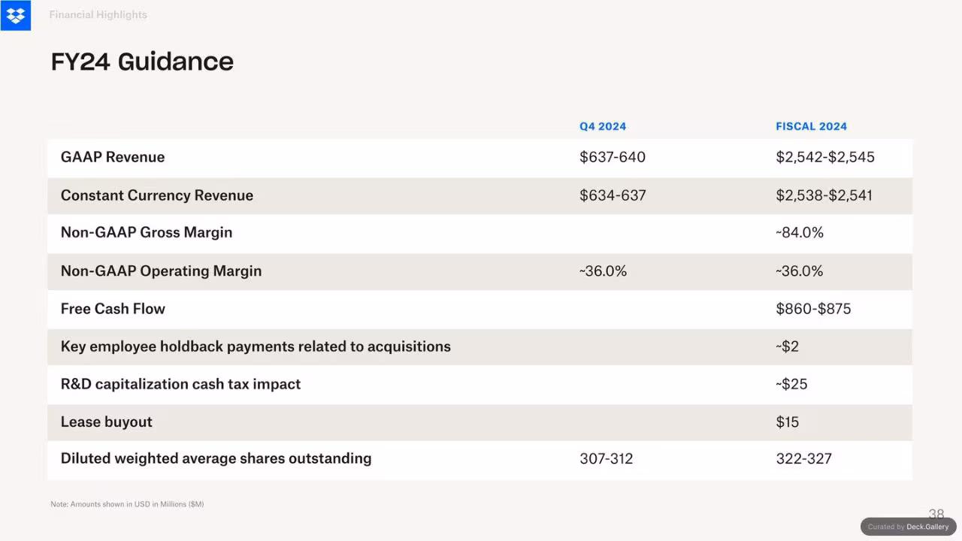Click the Dropbox logo icon
This screenshot has width=962, height=541.
[15, 15]
